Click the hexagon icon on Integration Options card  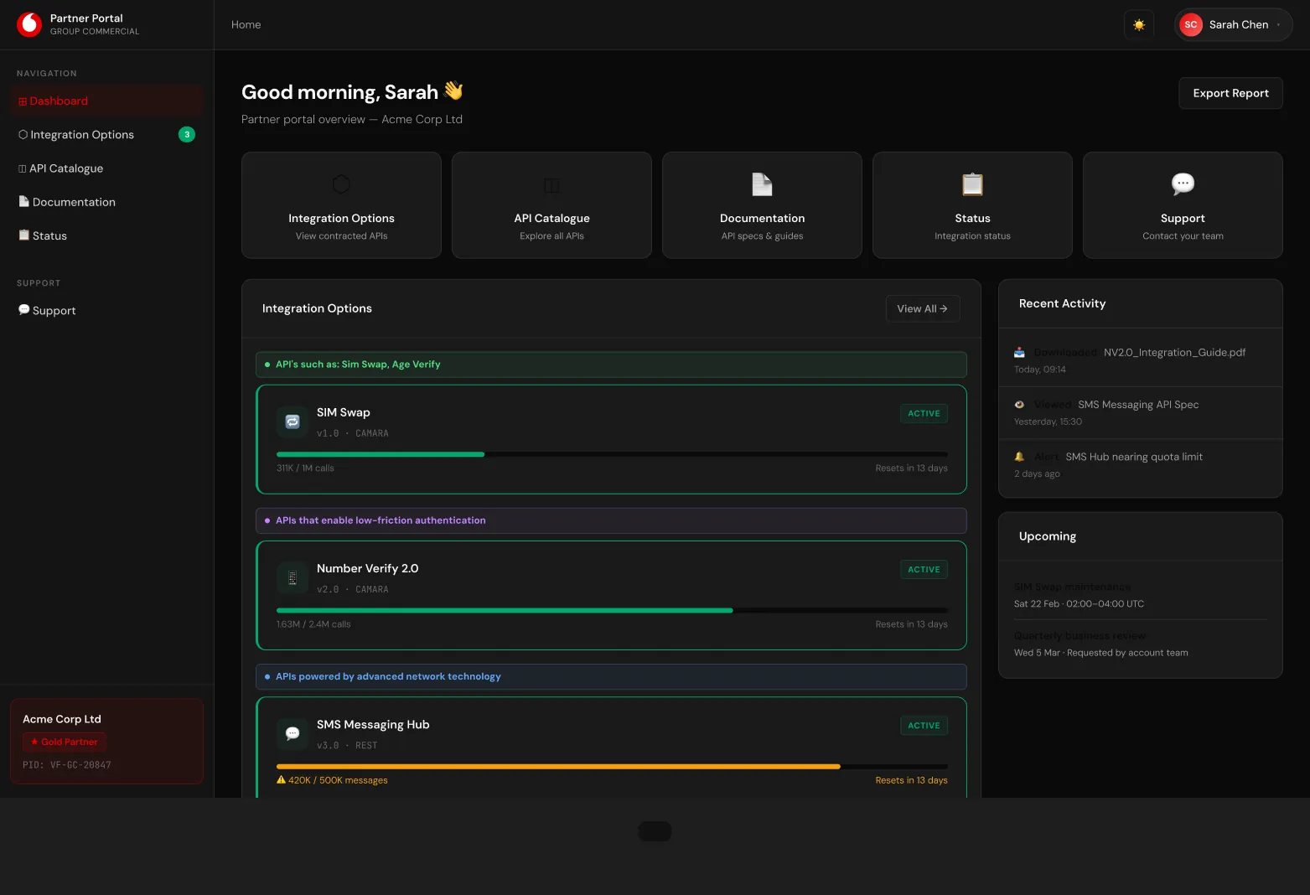pos(341,184)
